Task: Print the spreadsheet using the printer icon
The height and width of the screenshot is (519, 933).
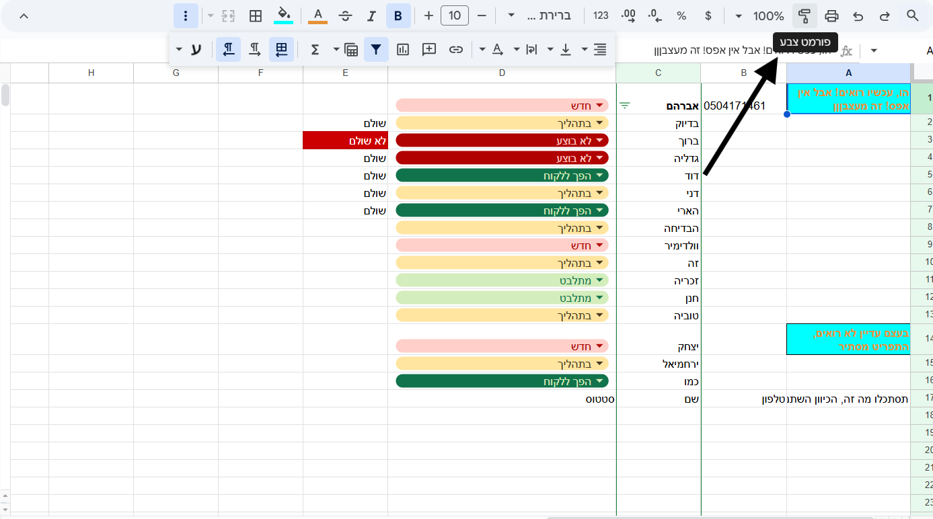Action: click(x=831, y=15)
